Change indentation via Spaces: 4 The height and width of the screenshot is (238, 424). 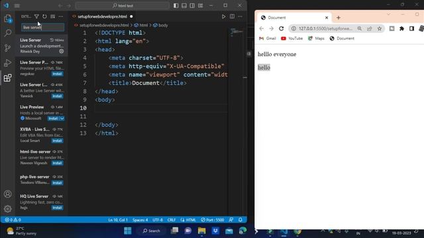coord(140,220)
